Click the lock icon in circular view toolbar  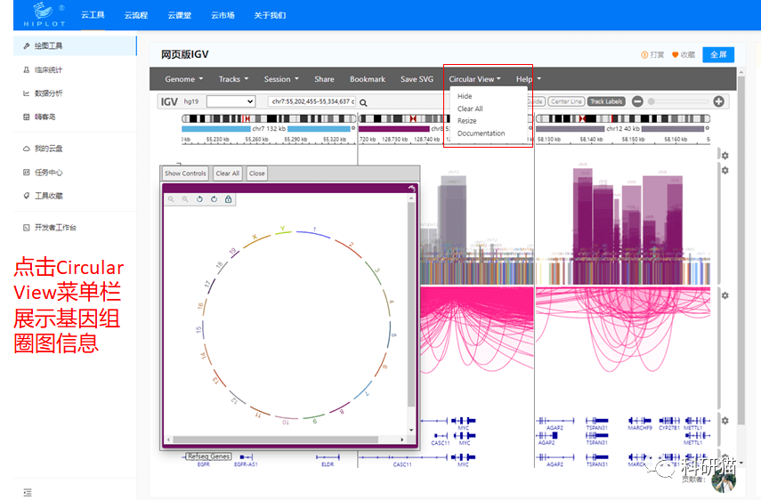(228, 199)
